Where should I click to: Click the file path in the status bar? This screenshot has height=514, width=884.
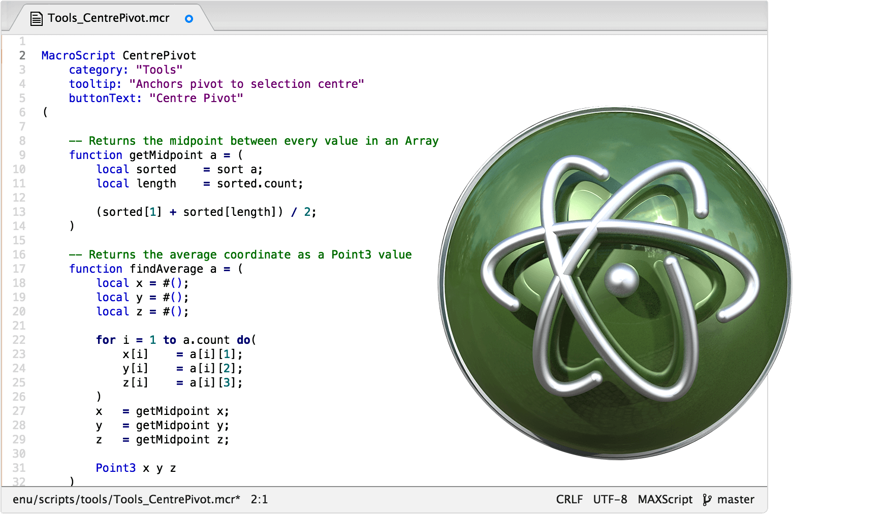click(127, 500)
